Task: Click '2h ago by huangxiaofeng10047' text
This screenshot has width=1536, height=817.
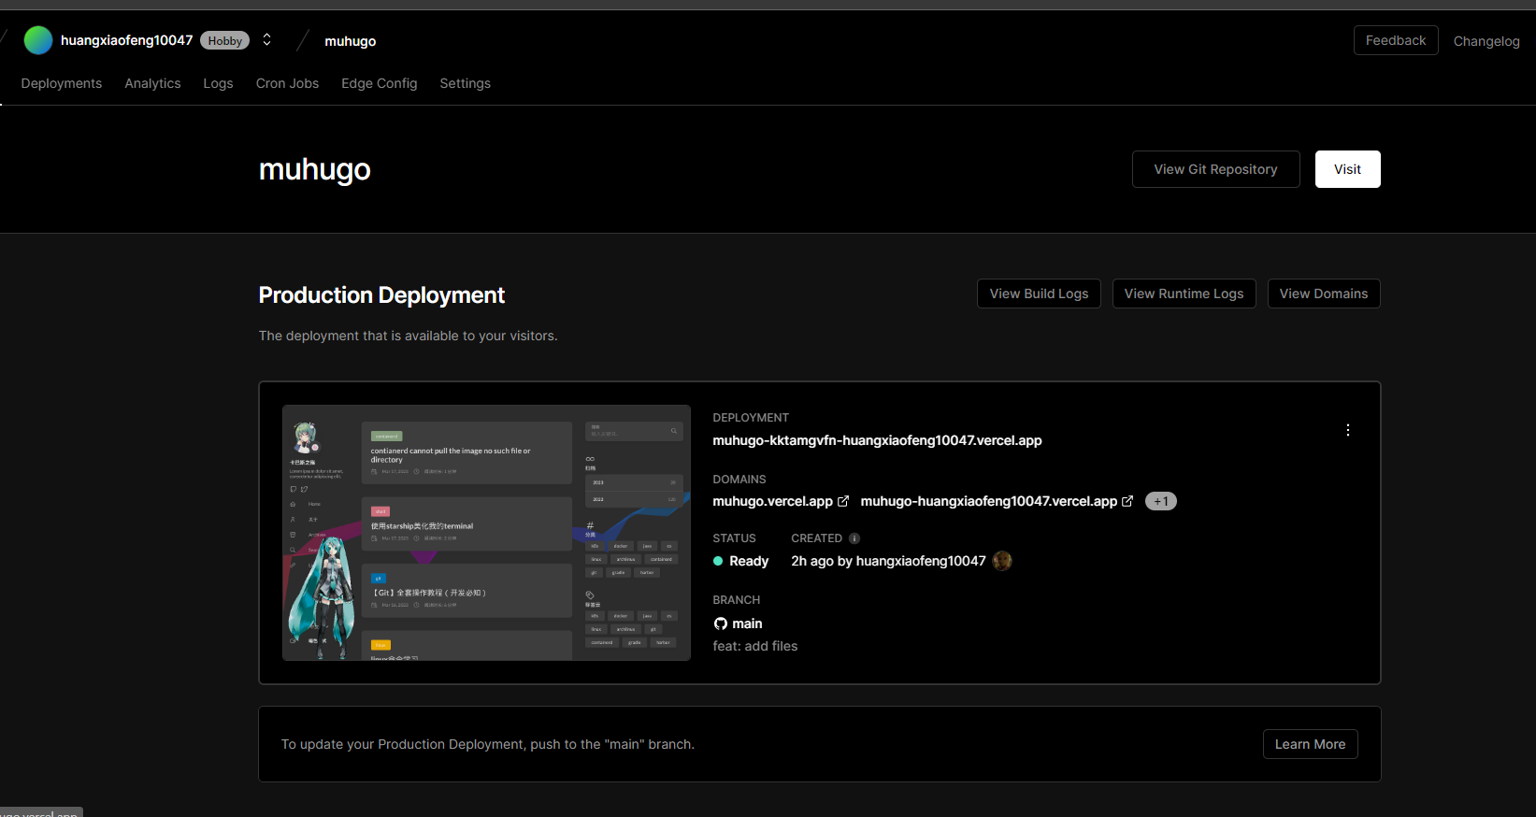Action: 888,561
